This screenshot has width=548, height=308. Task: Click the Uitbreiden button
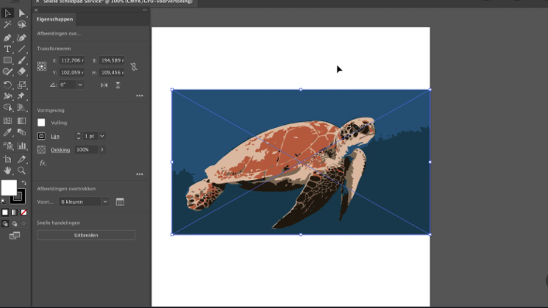(x=86, y=235)
